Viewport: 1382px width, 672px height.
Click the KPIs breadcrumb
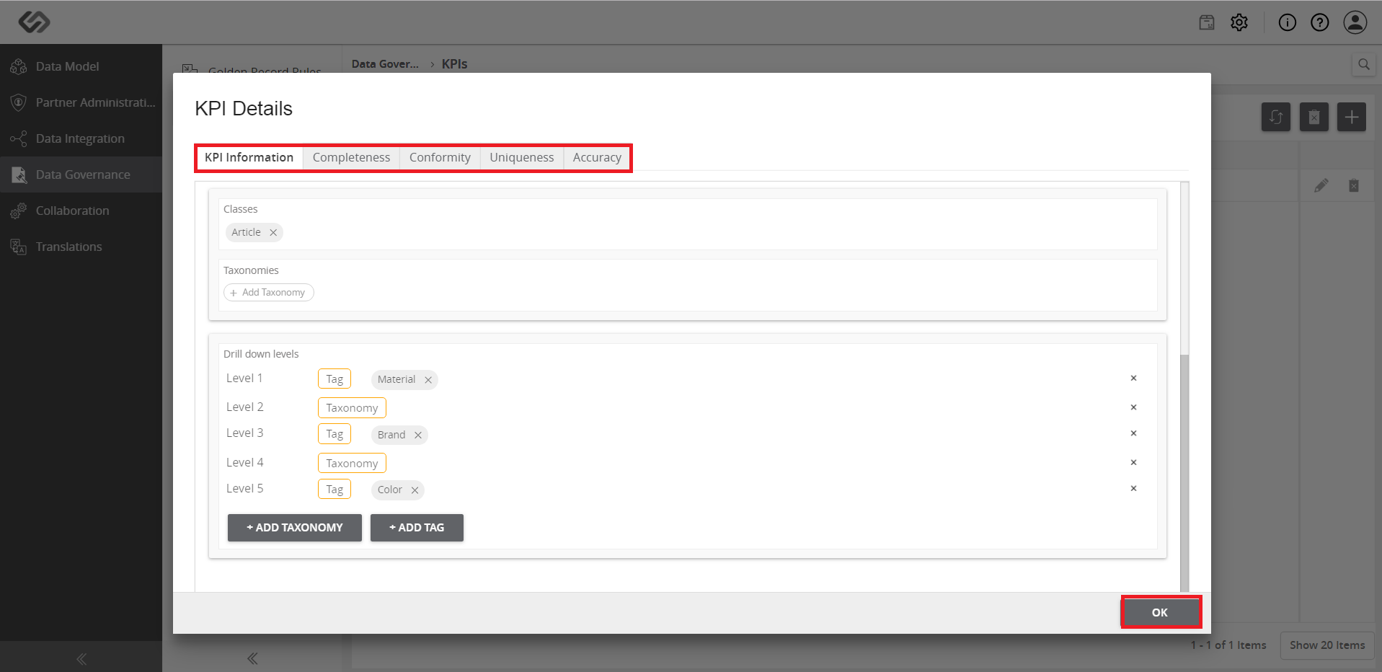455,64
